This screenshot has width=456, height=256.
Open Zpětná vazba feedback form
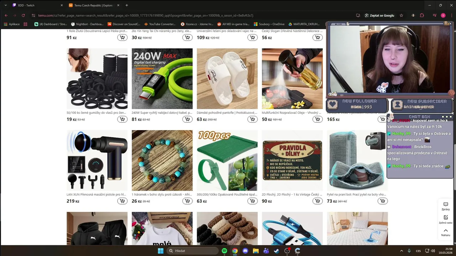[x=446, y=219]
